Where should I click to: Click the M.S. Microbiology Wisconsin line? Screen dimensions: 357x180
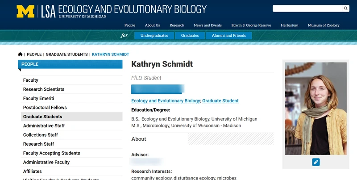tap(186, 126)
